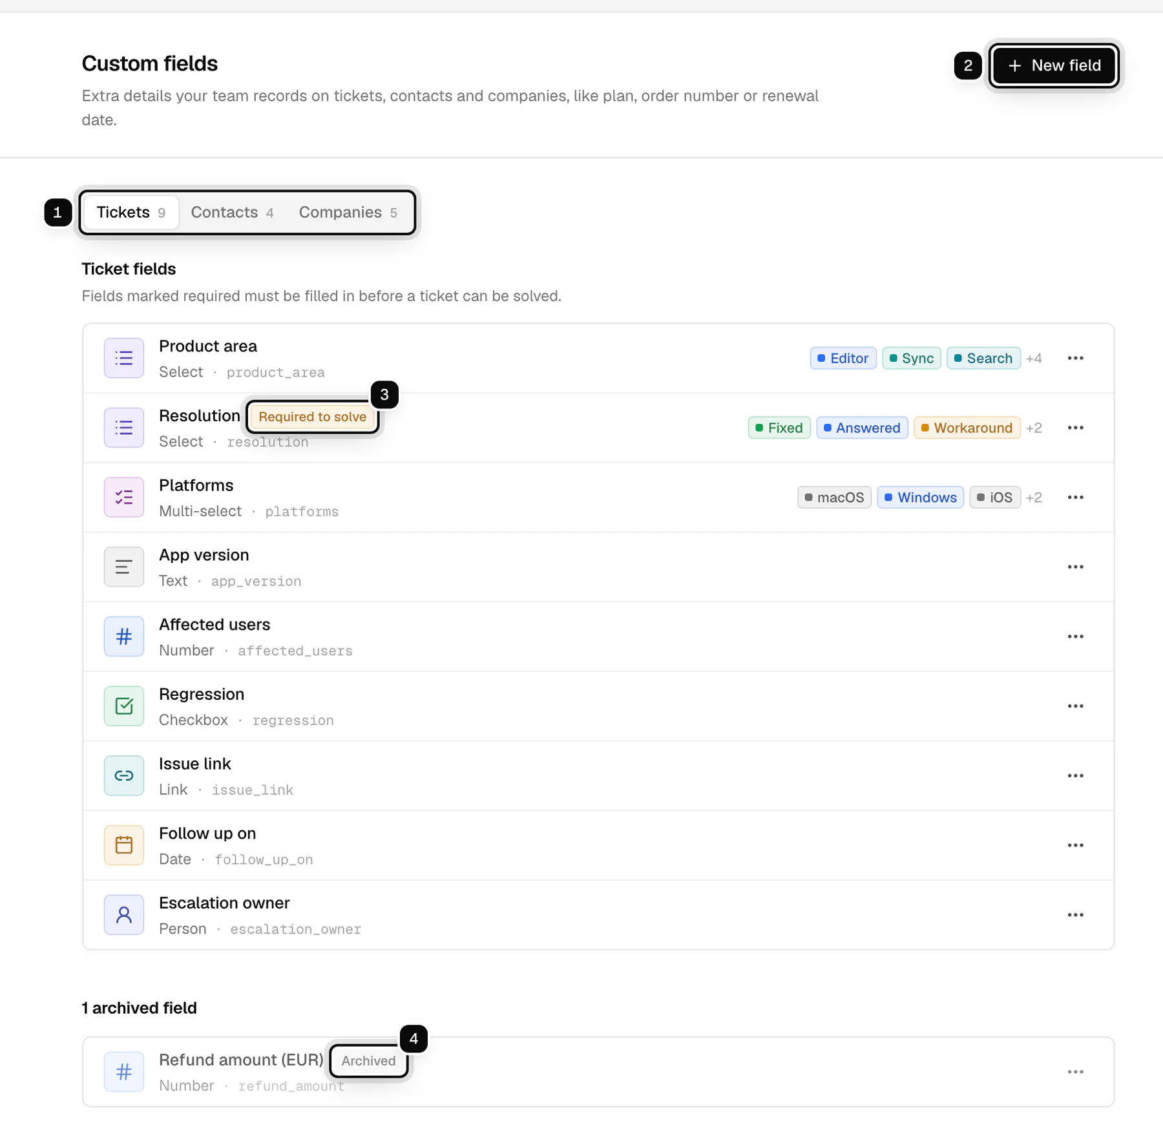Open the Regression field name
This screenshot has width=1163, height=1121.
click(202, 694)
